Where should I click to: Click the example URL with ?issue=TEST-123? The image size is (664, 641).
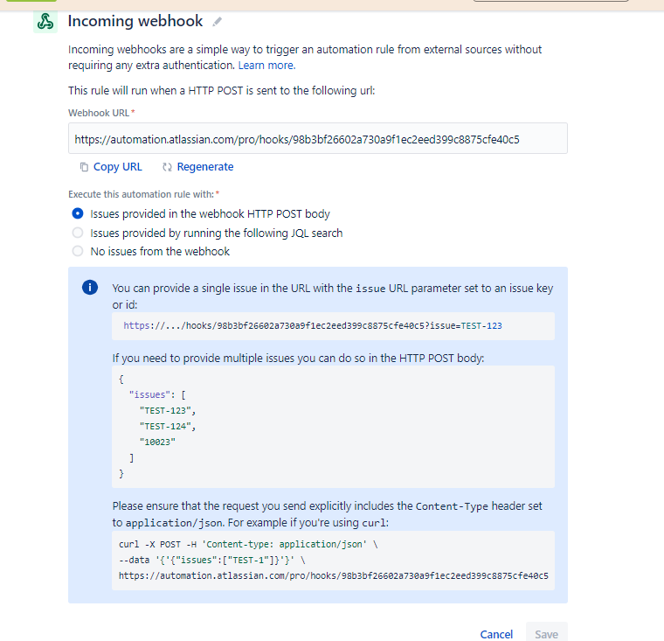(x=313, y=325)
